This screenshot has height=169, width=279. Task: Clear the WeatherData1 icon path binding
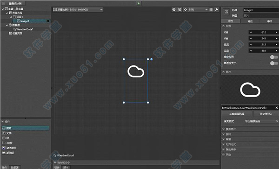277,108
